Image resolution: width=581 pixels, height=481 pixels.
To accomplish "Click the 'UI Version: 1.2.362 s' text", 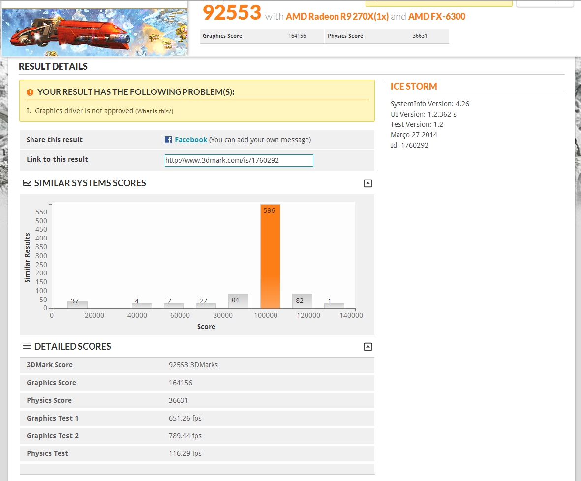I will pyautogui.click(x=424, y=114).
